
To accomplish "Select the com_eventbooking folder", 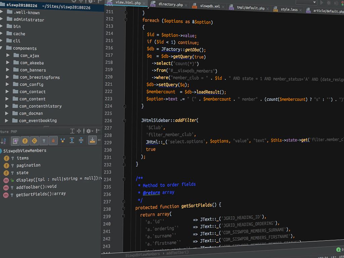I will (x=38, y=121).
